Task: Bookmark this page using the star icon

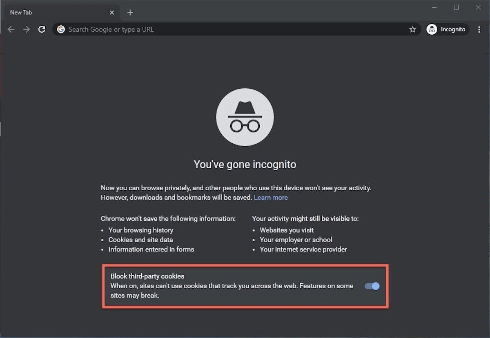Action: click(x=412, y=29)
